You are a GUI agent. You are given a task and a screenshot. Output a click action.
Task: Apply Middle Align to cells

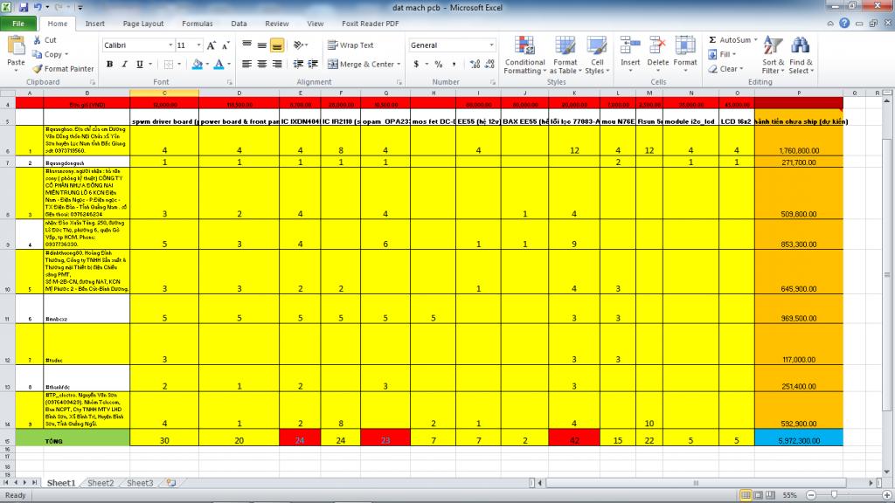pos(262,45)
